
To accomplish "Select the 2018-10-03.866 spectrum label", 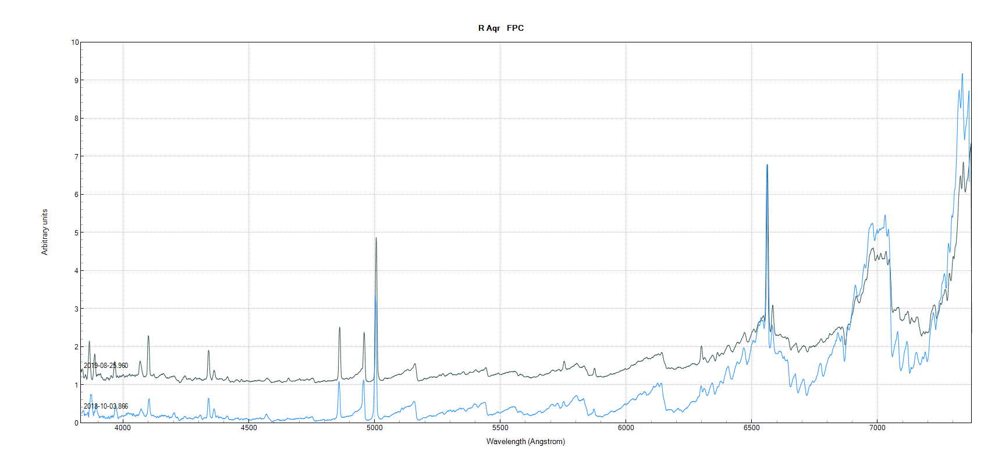I will [x=106, y=406].
